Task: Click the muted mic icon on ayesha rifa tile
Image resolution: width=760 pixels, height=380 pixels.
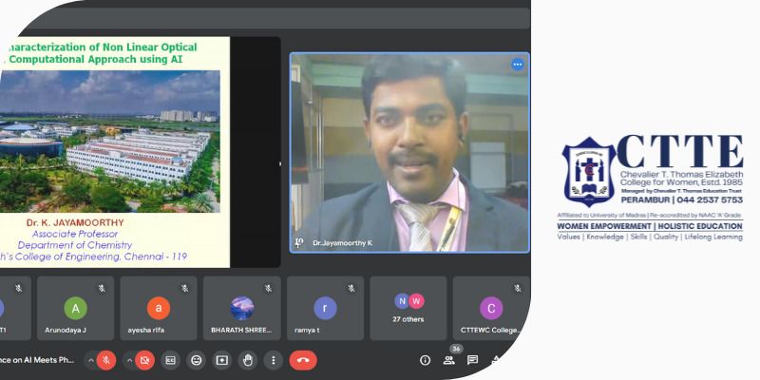Action: 185,289
